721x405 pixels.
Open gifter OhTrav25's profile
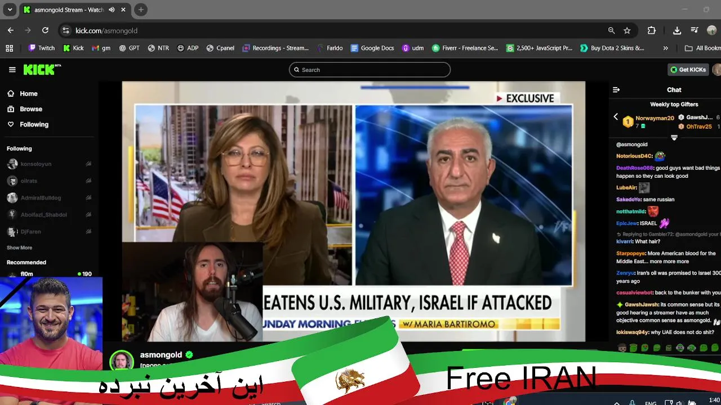699,127
